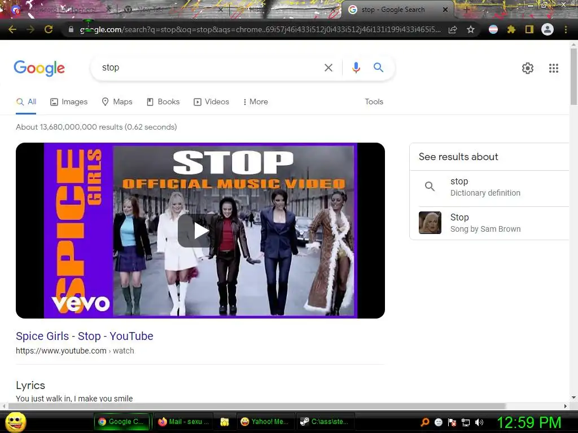Image resolution: width=578 pixels, height=433 pixels.
Task: Click the 'Lyrics' heading
Action: [x=30, y=386]
